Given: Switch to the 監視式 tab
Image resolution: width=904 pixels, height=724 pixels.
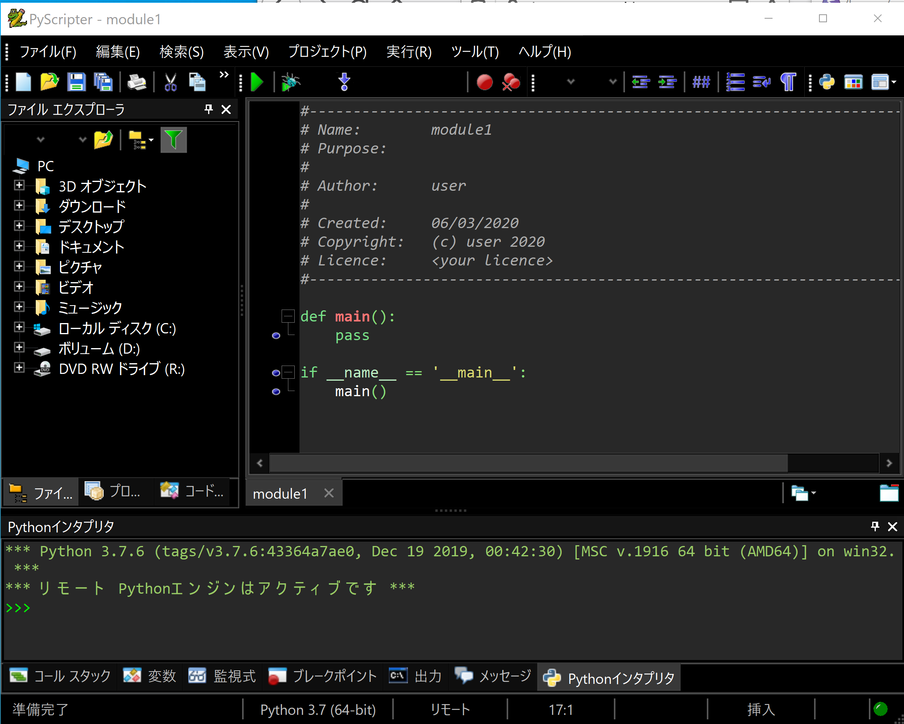Looking at the screenshot, I should (222, 676).
